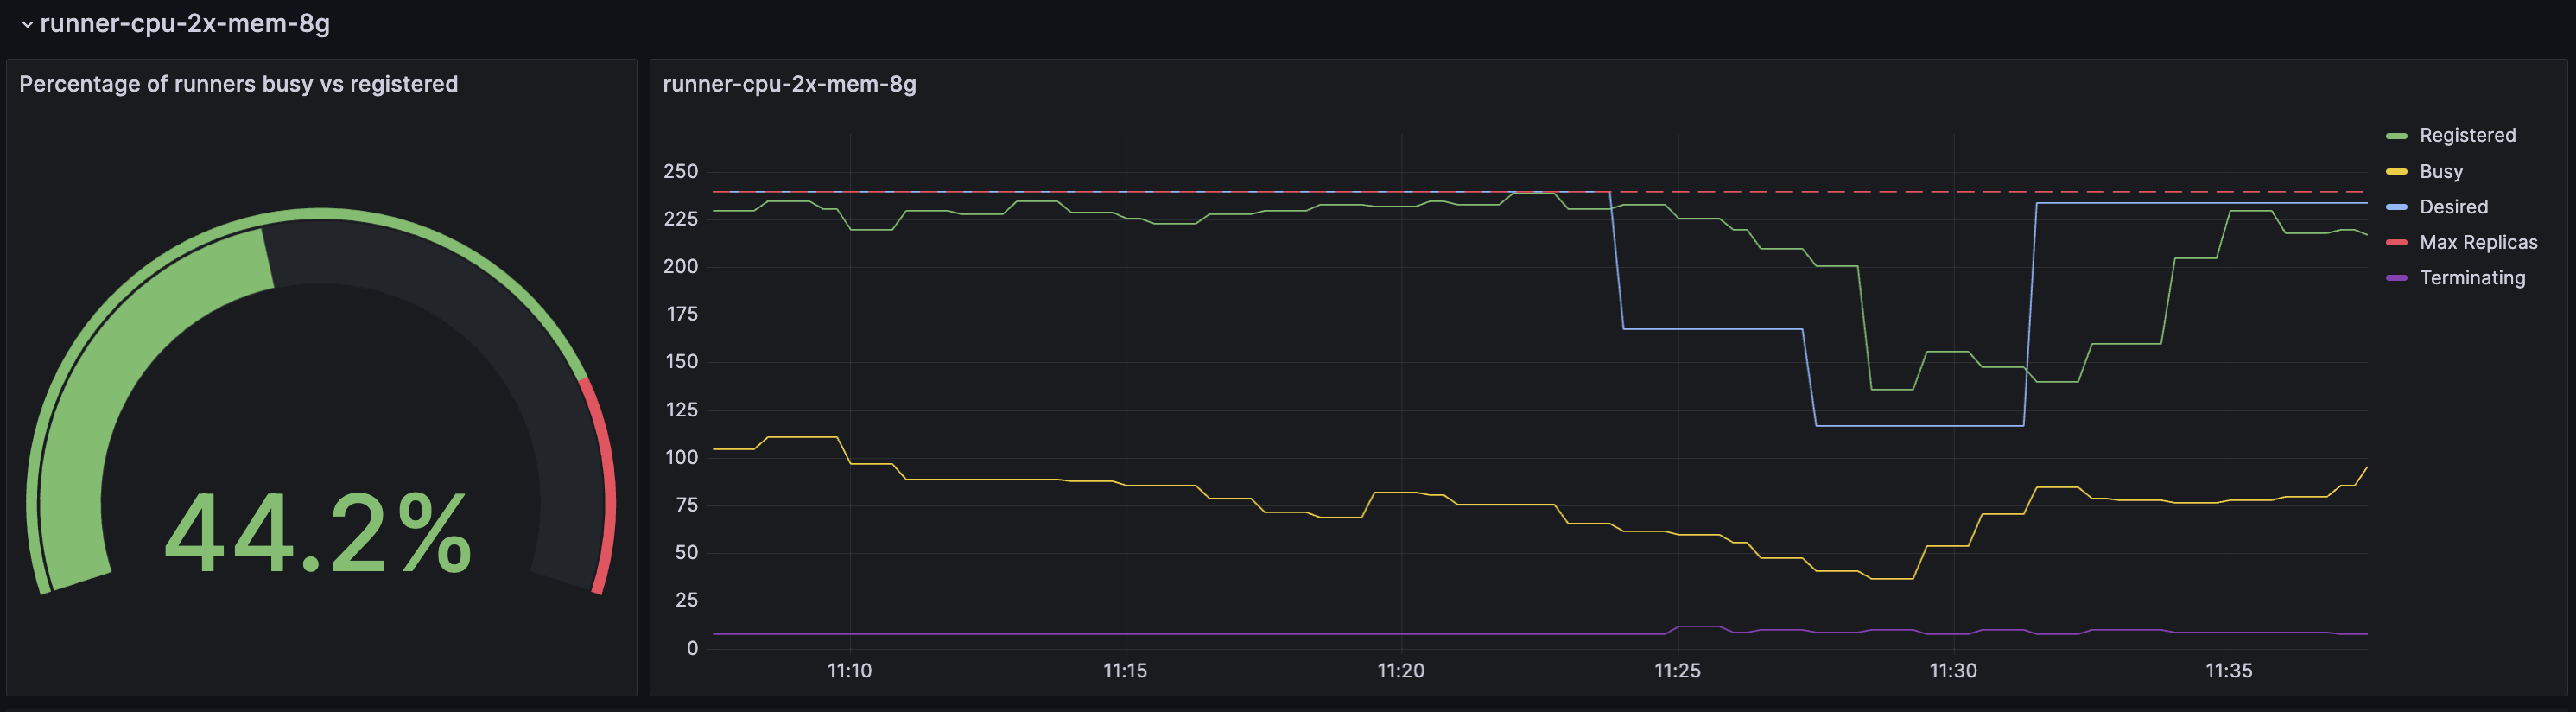Click the 0 y-axis label
The width and height of the screenshot is (2576, 712).
click(692, 648)
